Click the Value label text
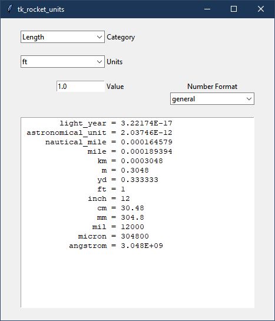 coord(115,87)
